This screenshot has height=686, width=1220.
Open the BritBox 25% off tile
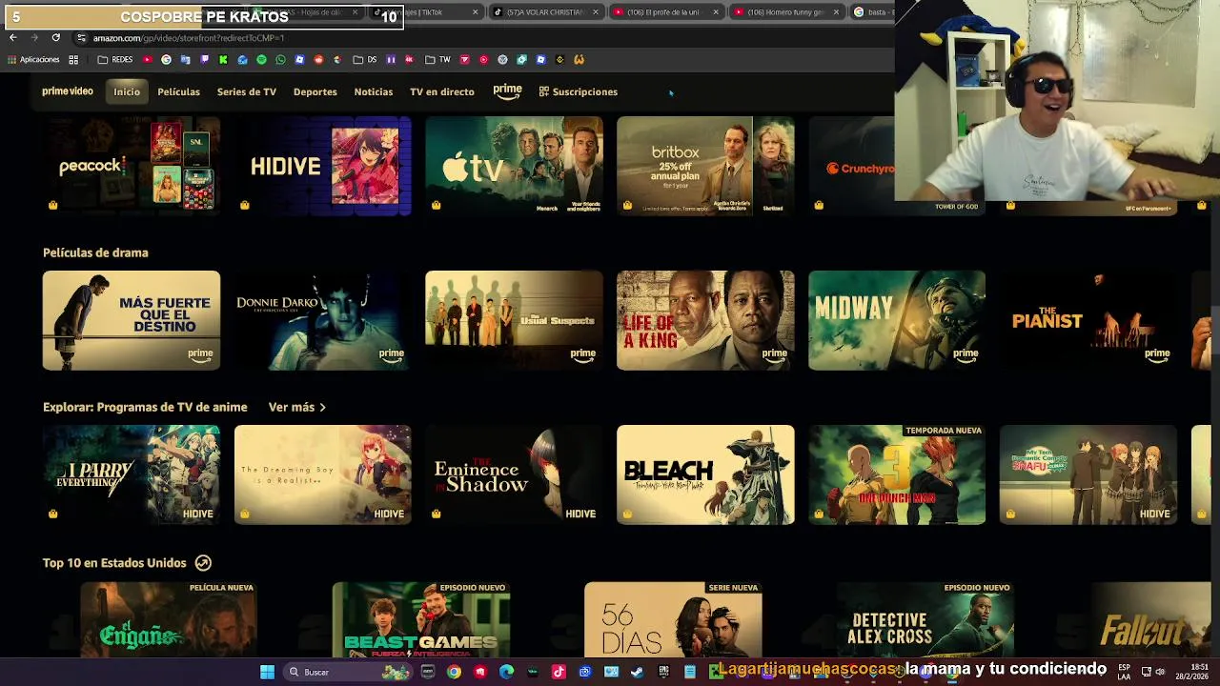pos(705,166)
